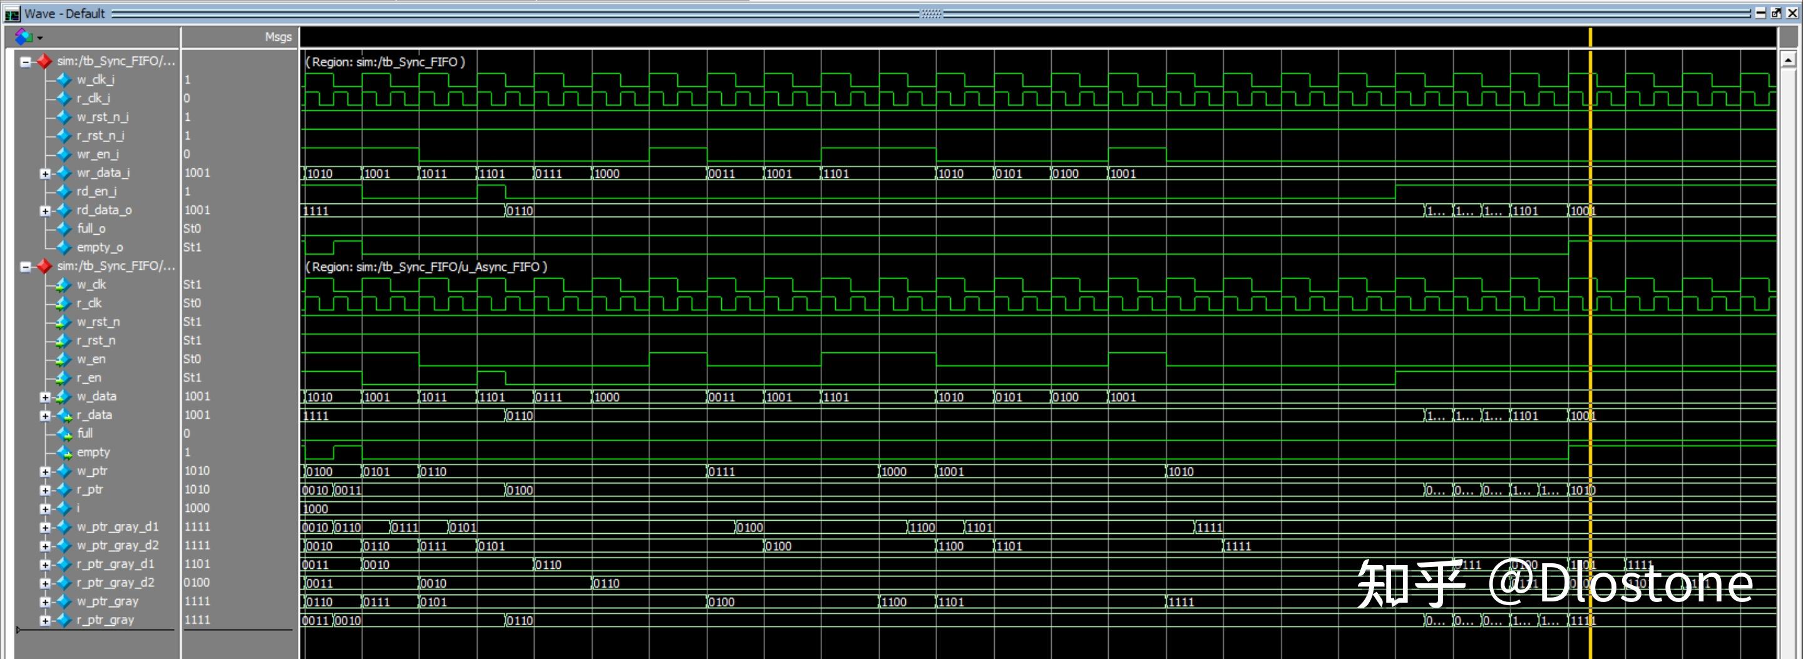
Task: Expand the w_ptr bus signal
Action: coord(45,471)
